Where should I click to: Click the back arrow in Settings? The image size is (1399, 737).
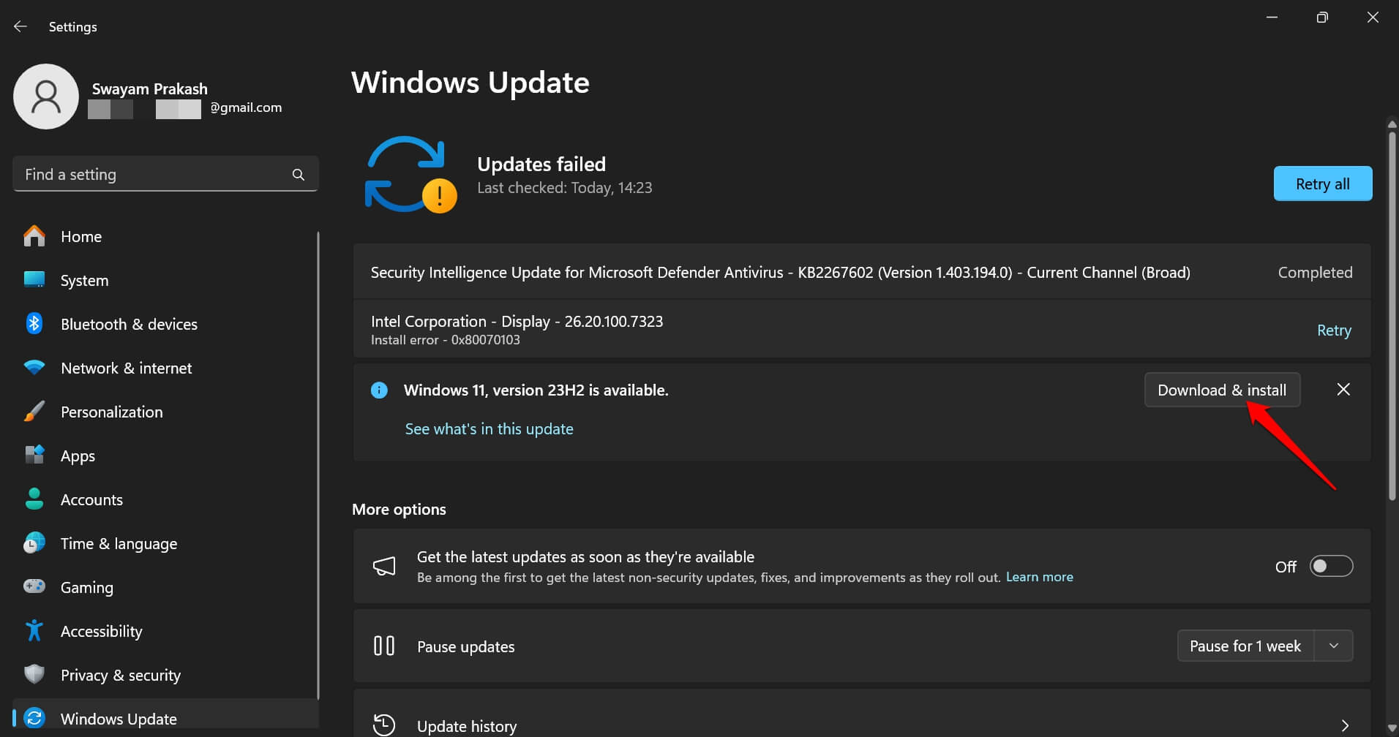pos(20,26)
